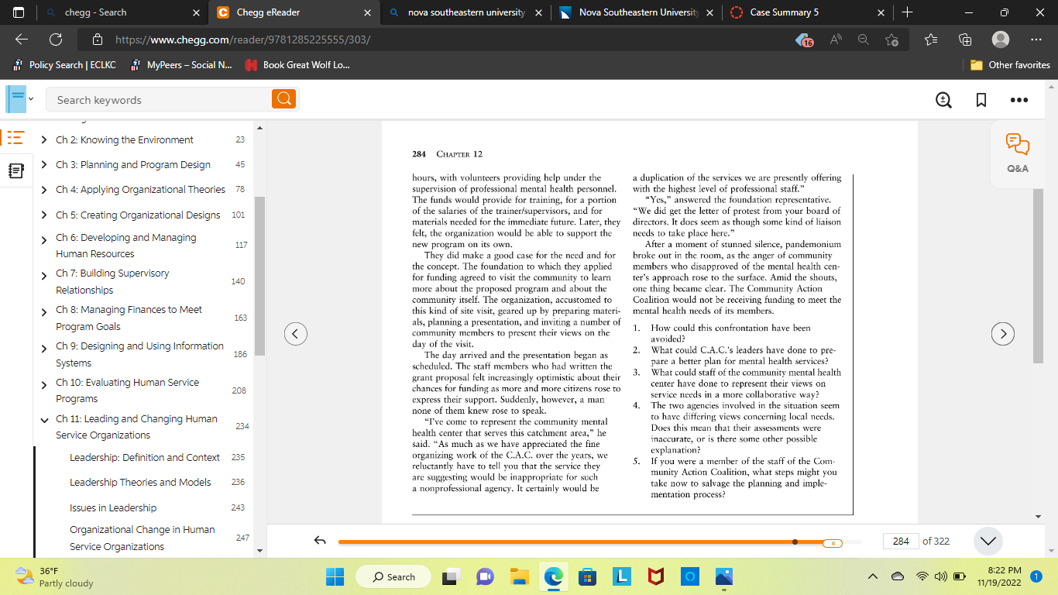Go to Leadership: Definition and Context section
This screenshot has width=1058, height=595.
point(145,458)
